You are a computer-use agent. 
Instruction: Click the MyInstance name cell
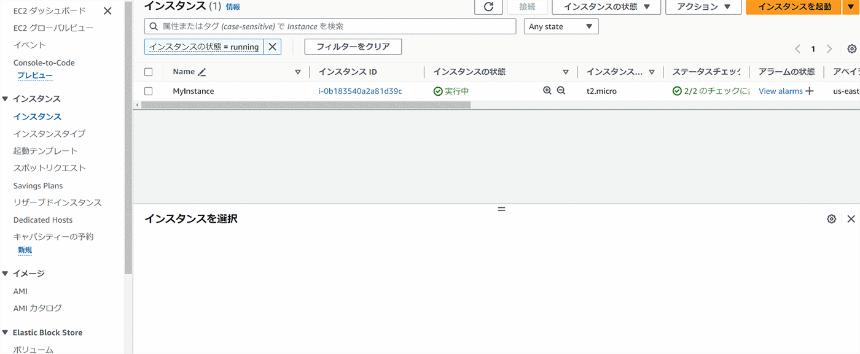click(193, 91)
